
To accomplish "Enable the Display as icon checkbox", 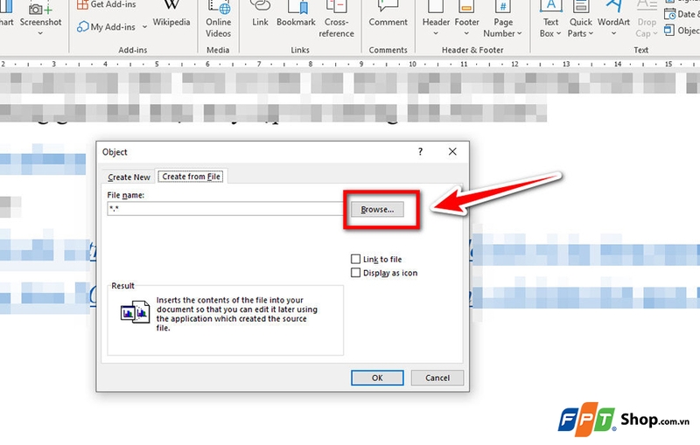I will [x=355, y=273].
